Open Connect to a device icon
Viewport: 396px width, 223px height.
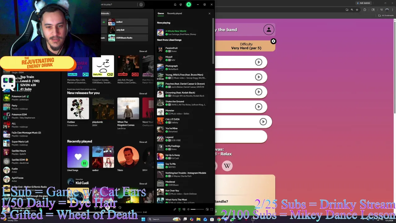coord(184,209)
